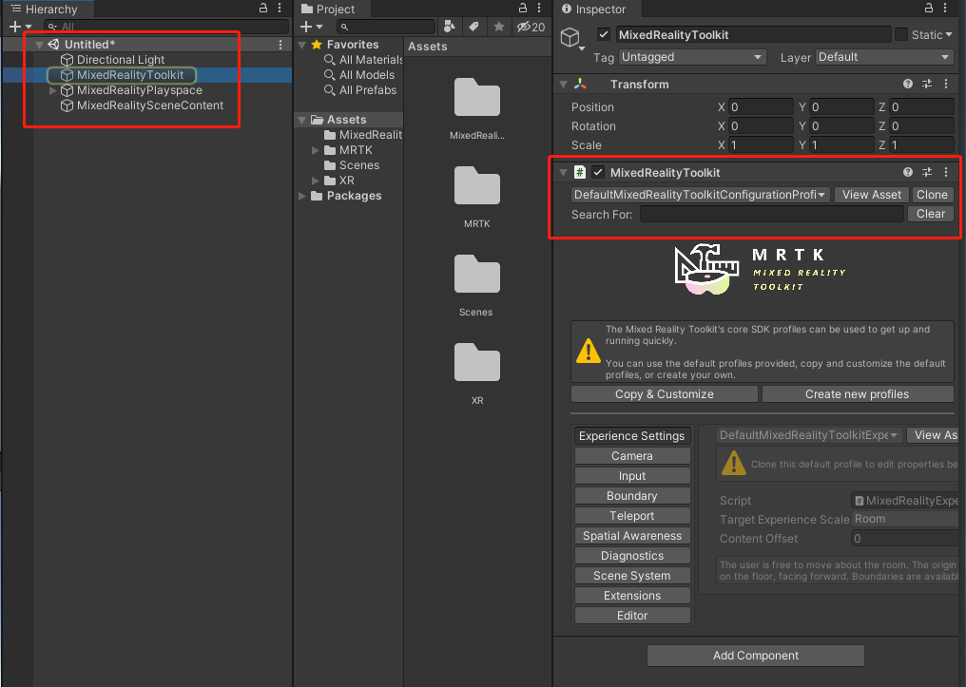Open MixedRealityToolkit component presets icon

click(x=927, y=172)
